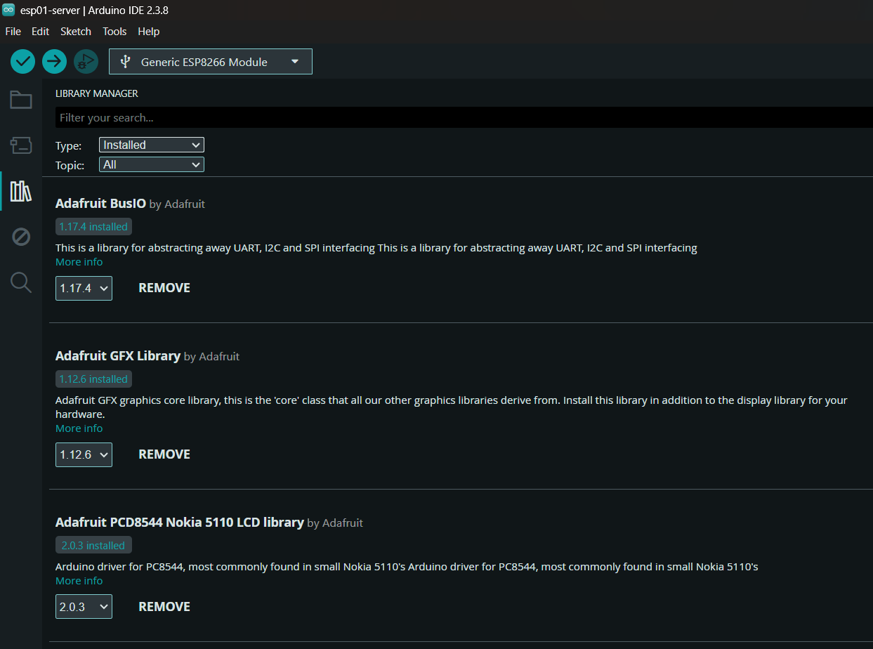Open the File menu
The width and height of the screenshot is (873, 649).
pos(13,32)
